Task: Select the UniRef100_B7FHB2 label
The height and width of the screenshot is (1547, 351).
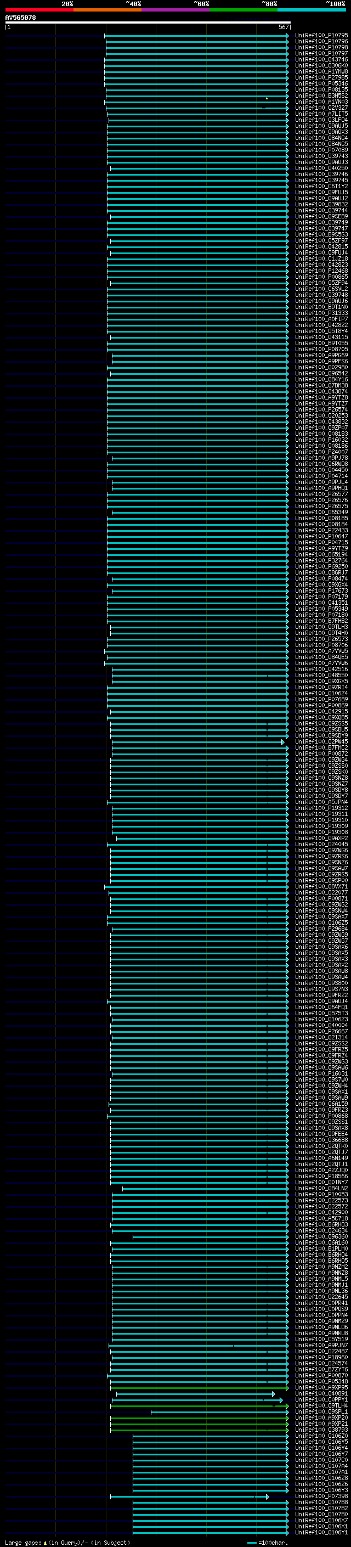Action: coord(321,620)
